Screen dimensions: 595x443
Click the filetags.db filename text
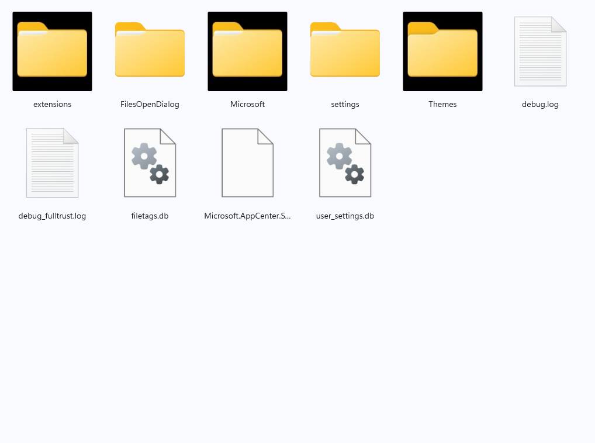[150, 216]
